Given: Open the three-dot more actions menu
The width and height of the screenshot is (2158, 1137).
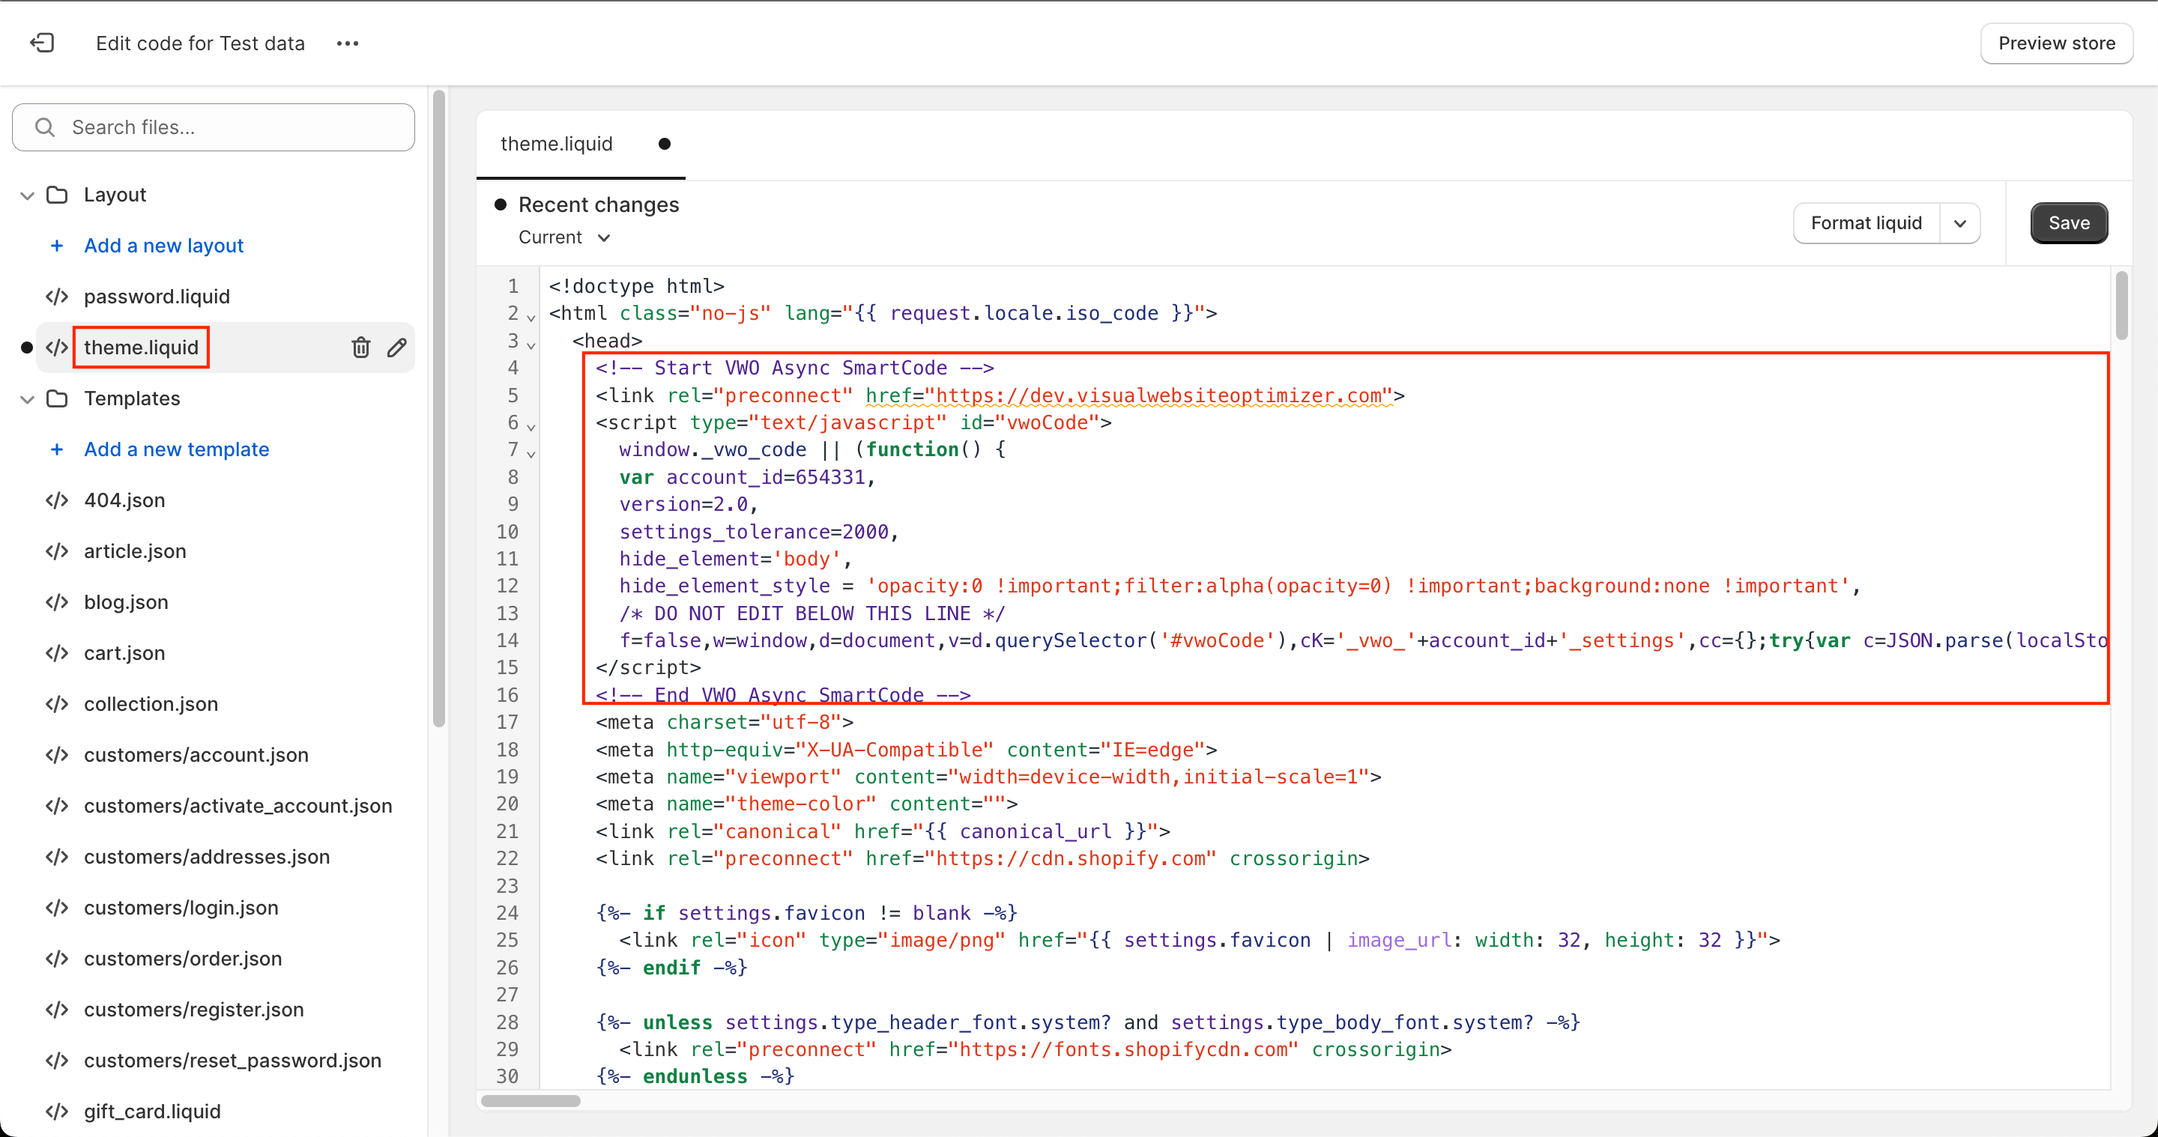Looking at the screenshot, I should (x=347, y=43).
